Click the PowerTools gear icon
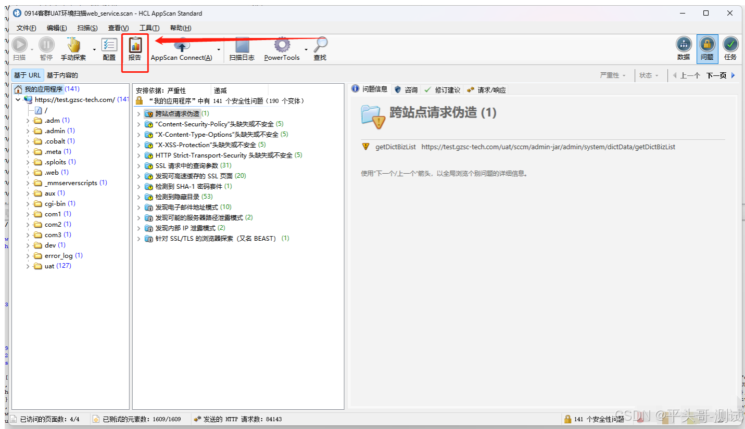The height and width of the screenshot is (429, 745). tap(282, 45)
